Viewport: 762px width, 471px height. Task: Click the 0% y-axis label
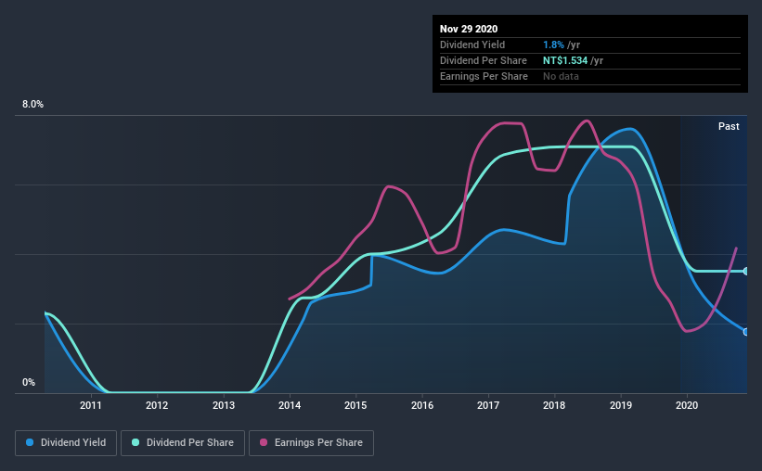tap(29, 382)
